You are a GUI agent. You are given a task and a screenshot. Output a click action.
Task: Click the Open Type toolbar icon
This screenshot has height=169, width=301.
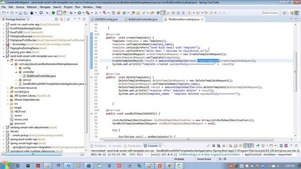(133, 13)
